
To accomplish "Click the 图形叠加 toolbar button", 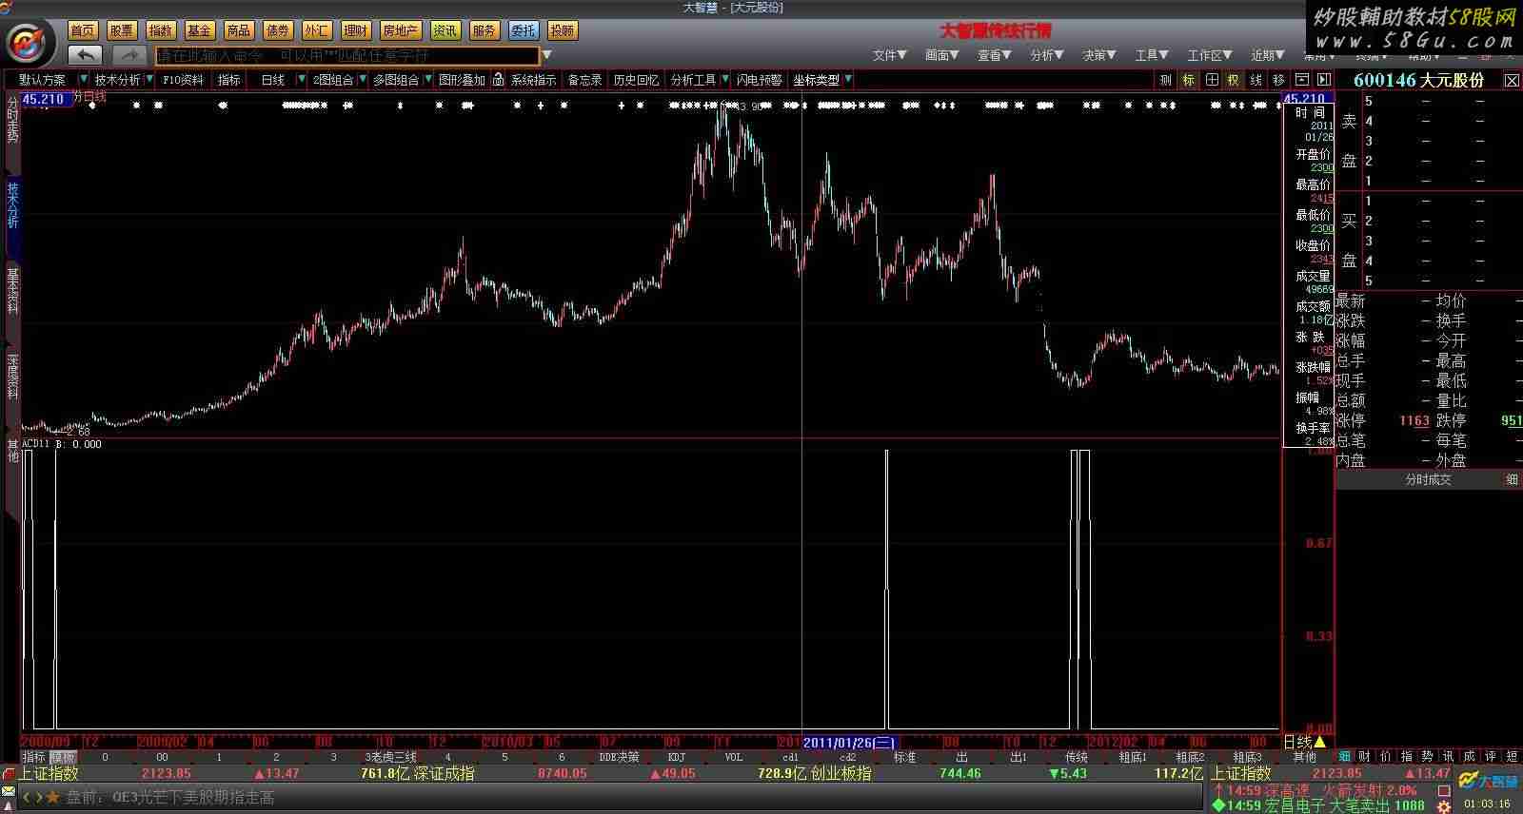I will pyautogui.click(x=462, y=80).
